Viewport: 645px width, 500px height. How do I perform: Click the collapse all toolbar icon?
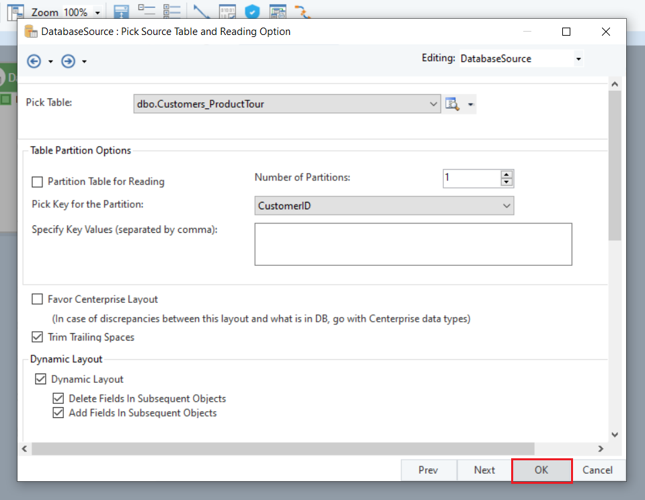pos(147,11)
